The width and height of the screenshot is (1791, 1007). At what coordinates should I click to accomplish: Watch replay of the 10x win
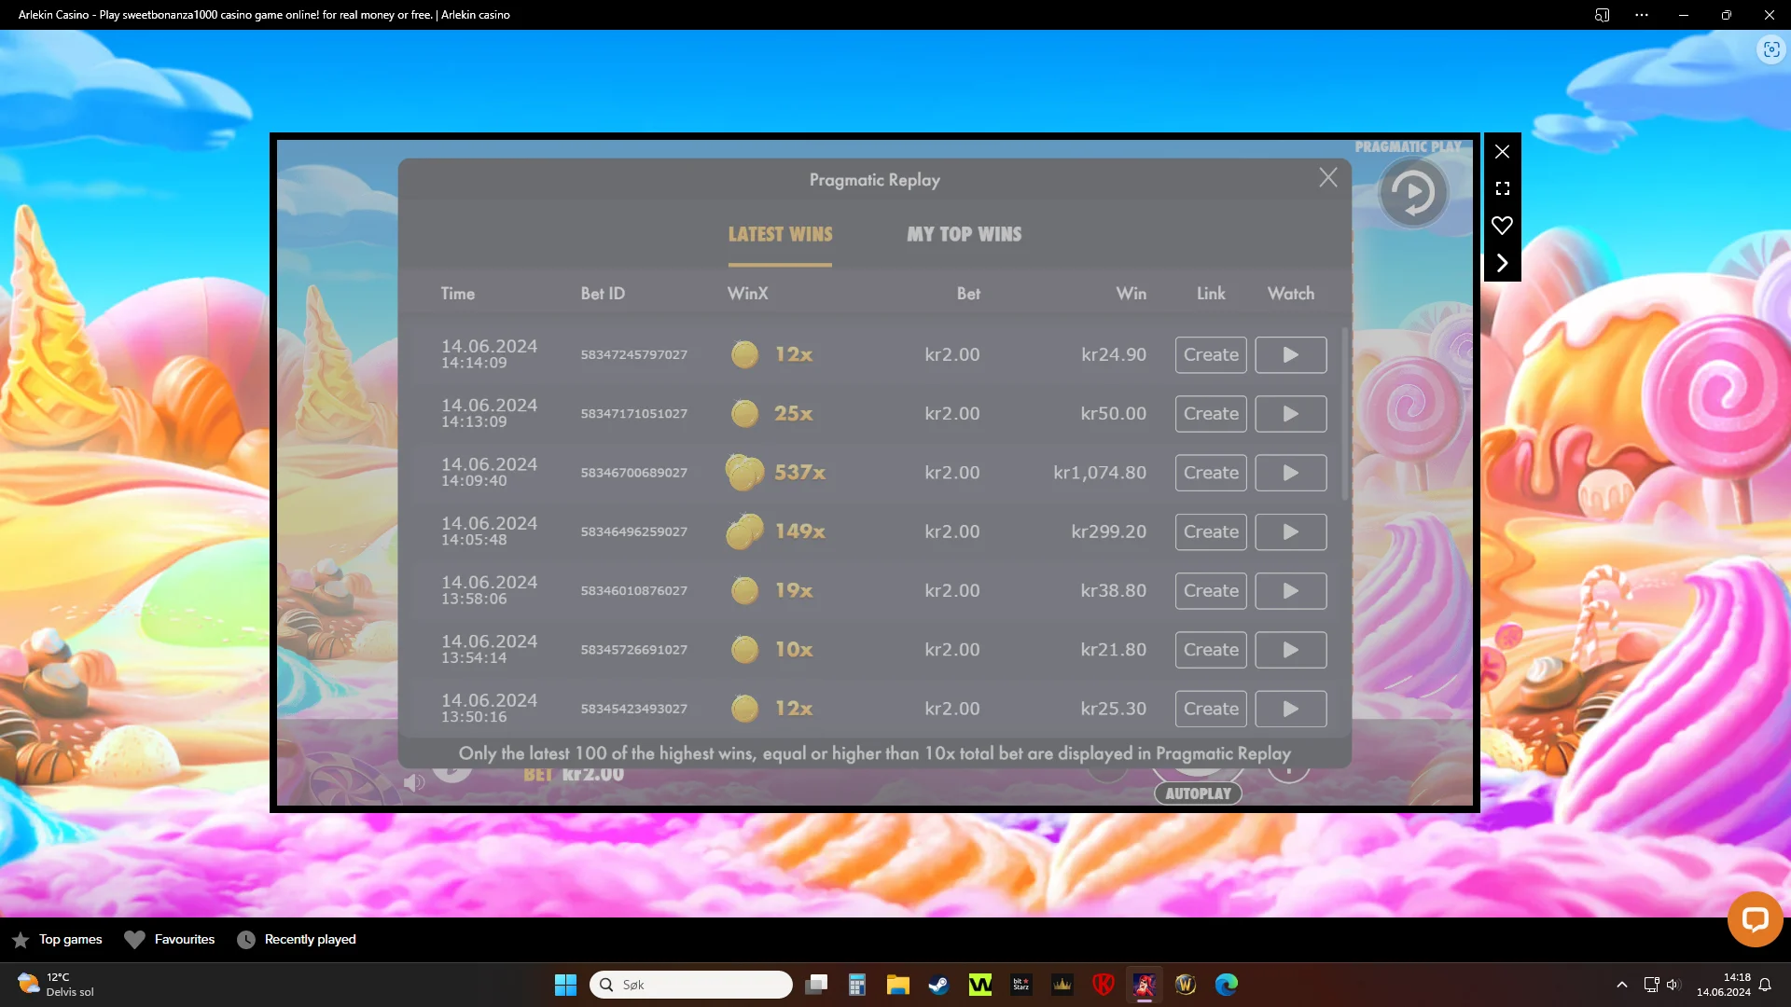coord(1291,650)
